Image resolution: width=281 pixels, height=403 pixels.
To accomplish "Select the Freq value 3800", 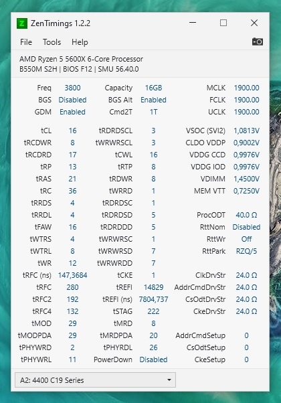I will [x=72, y=88].
